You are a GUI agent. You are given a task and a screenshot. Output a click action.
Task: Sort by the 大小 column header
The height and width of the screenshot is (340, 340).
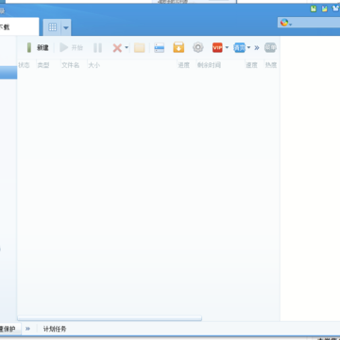[x=93, y=65]
